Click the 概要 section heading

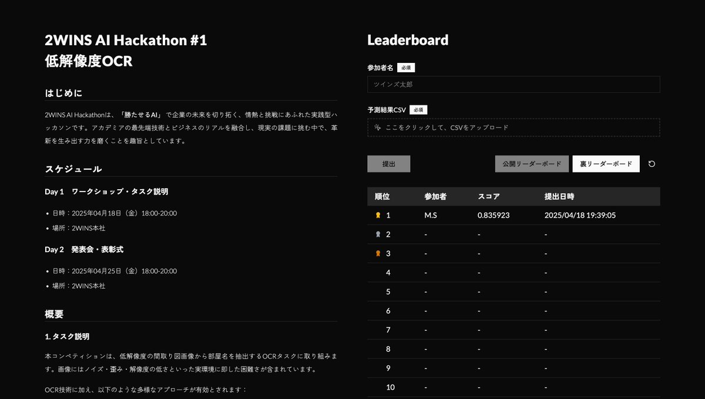click(x=54, y=314)
